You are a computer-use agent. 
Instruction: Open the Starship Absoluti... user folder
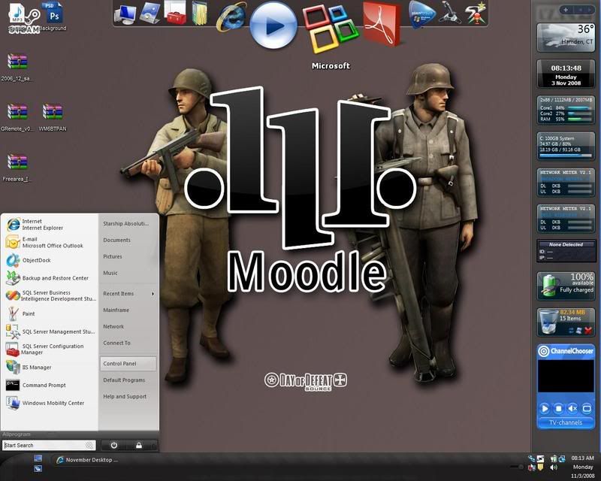tap(128, 223)
